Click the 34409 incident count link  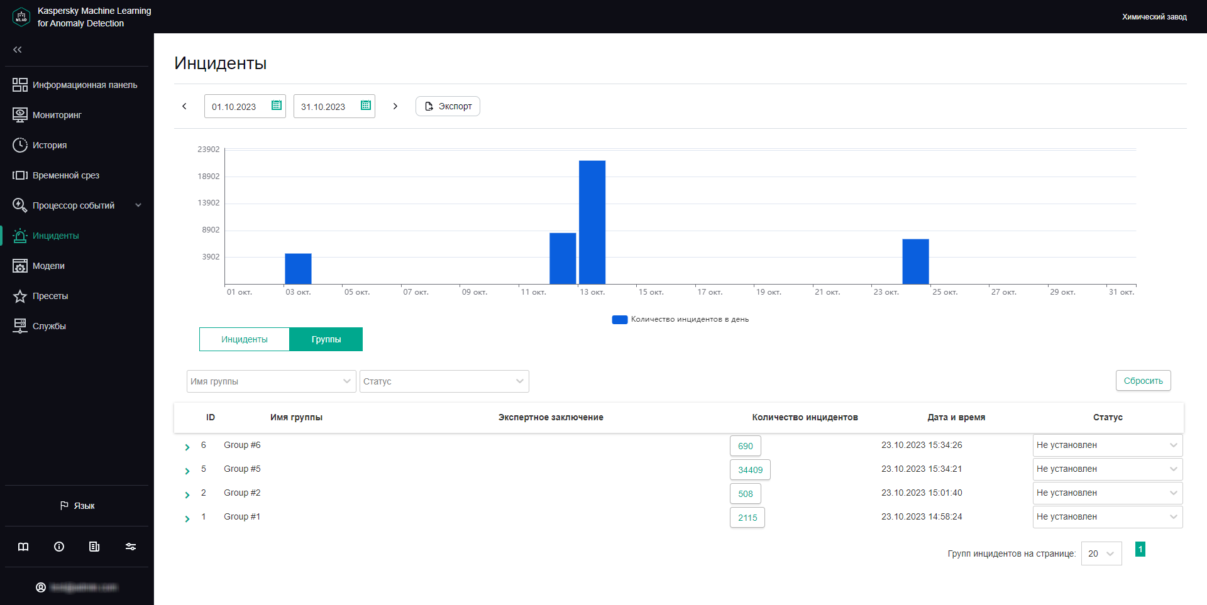[x=750, y=470]
